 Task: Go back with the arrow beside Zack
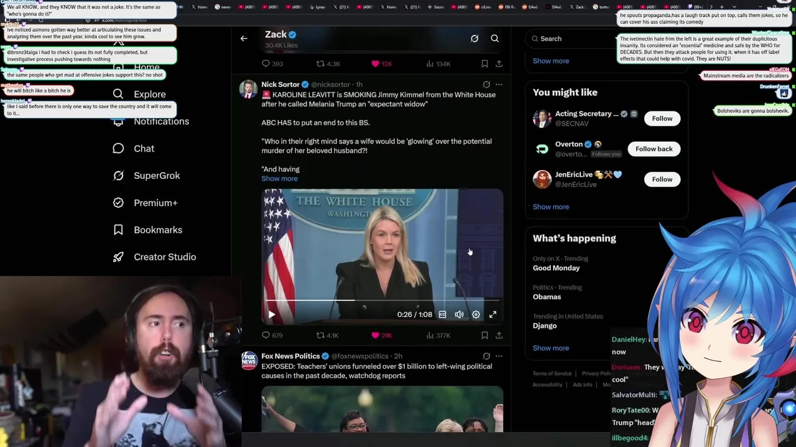click(244, 38)
